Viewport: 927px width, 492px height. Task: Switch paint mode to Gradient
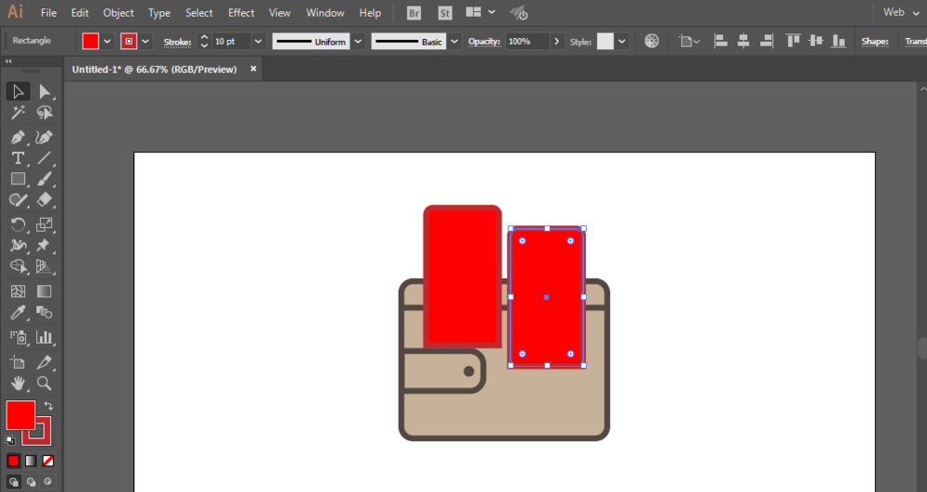click(x=31, y=460)
